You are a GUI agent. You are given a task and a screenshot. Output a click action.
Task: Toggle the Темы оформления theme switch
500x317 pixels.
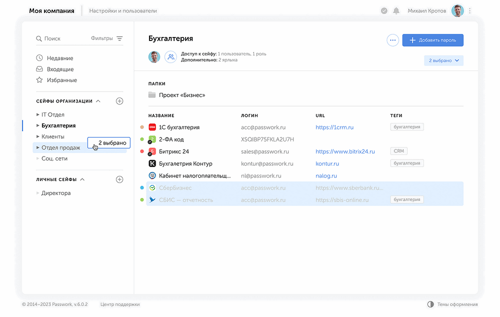(430, 304)
